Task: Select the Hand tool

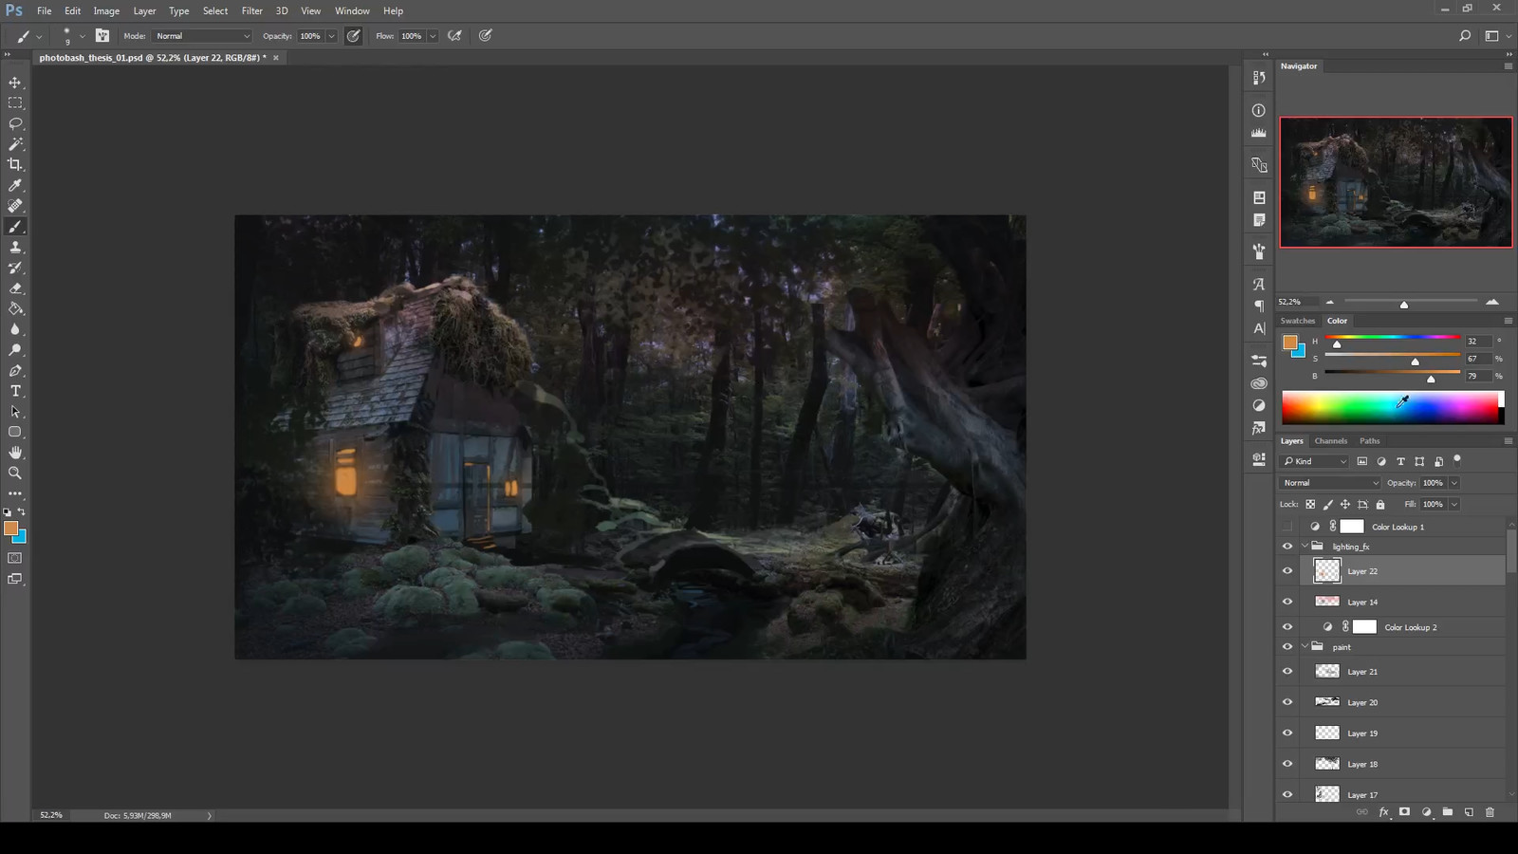Action: [x=15, y=453]
